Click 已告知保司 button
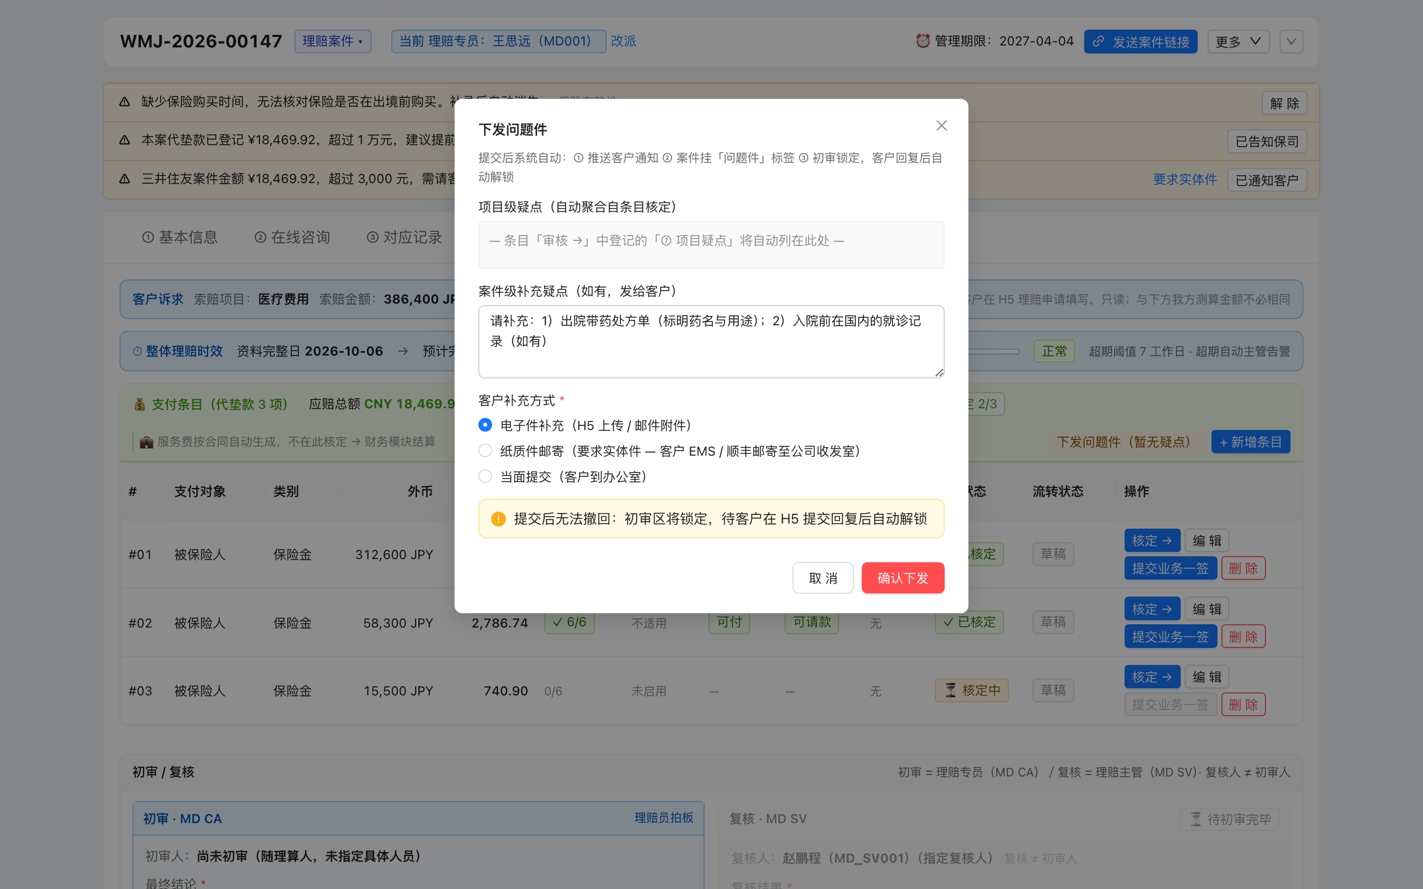 pyautogui.click(x=1267, y=142)
